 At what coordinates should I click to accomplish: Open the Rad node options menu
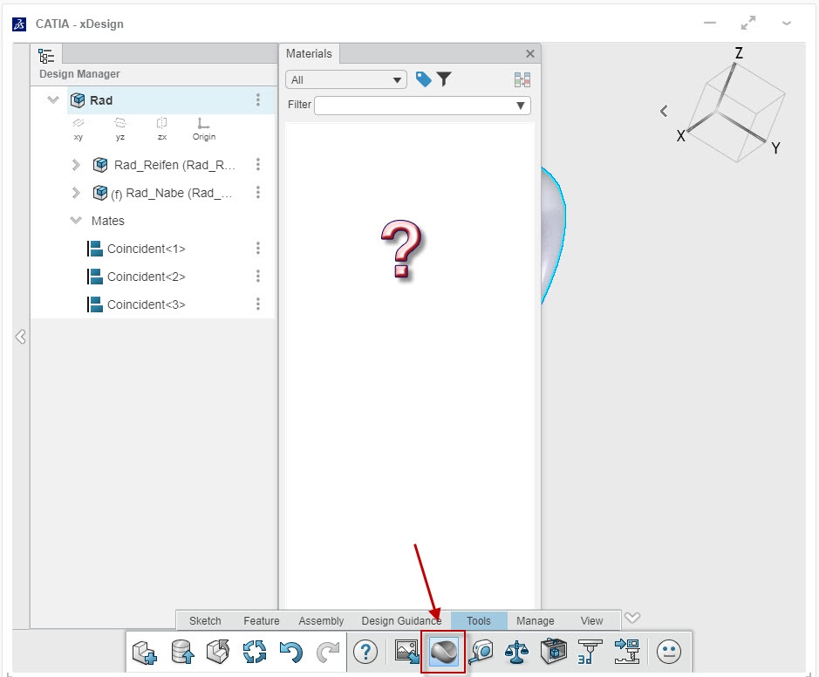(258, 99)
